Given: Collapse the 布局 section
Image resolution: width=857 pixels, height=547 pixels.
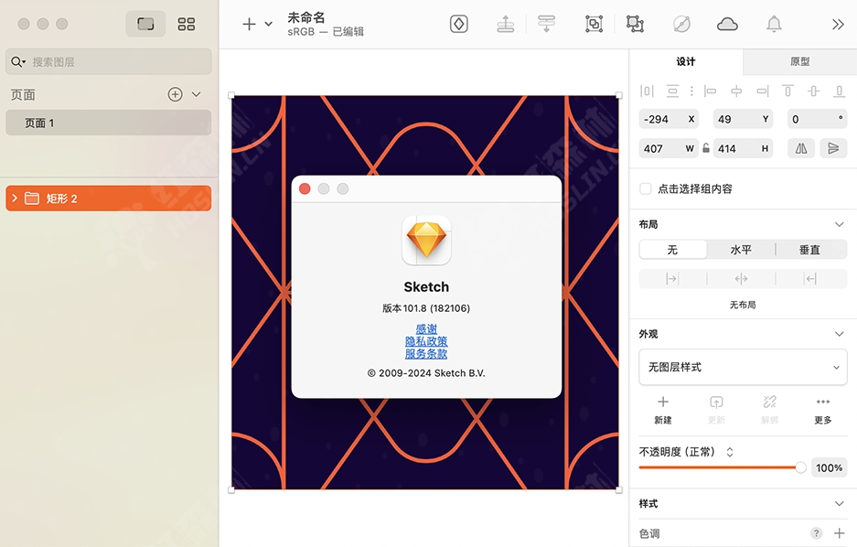Looking at the screenshot, I should pyautogui.click(x=839, y=225).
